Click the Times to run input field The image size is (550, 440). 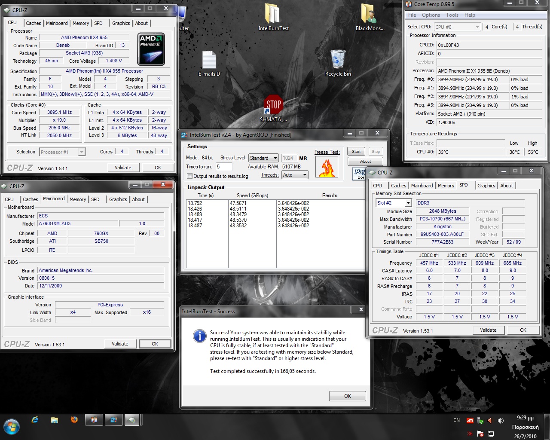point(223,167)
